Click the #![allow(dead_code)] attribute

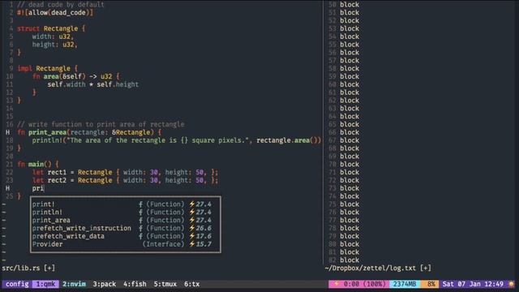(x=55, y=13)
